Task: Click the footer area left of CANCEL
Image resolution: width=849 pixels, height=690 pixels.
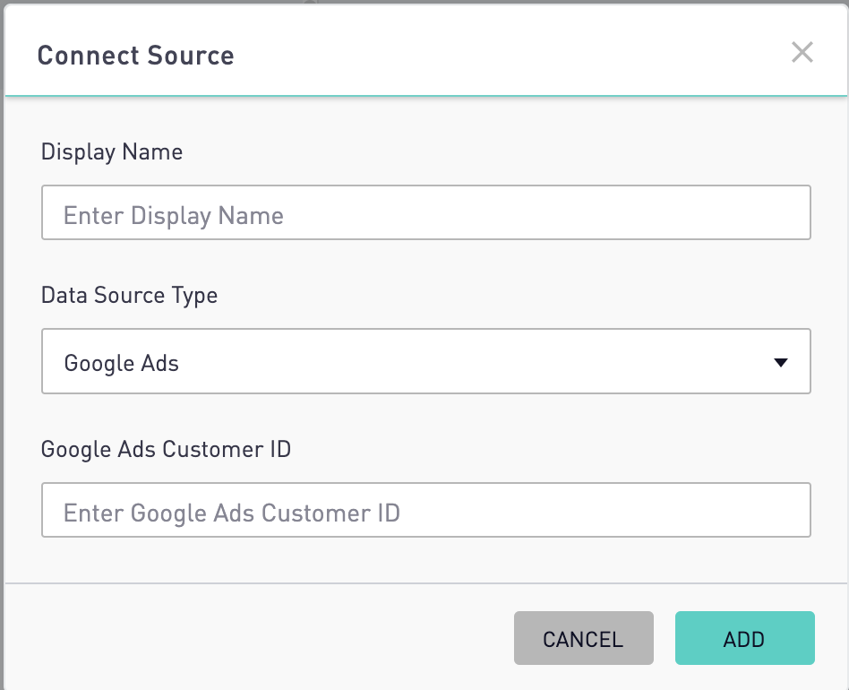Action: (x=260, y=638)
